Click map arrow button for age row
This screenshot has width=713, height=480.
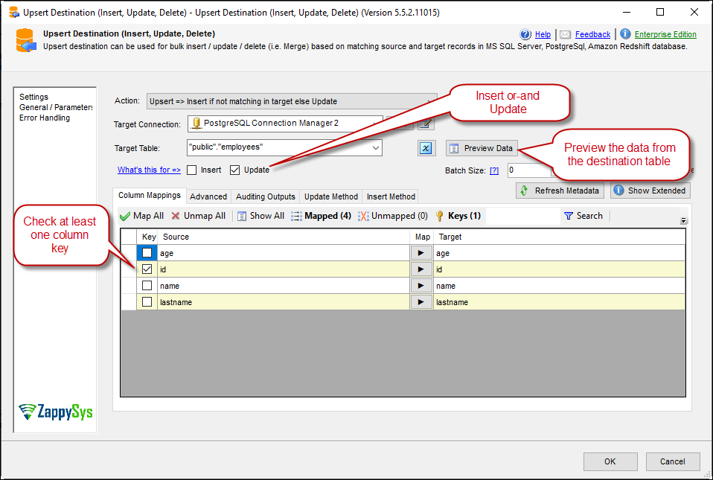click(421, 253)
